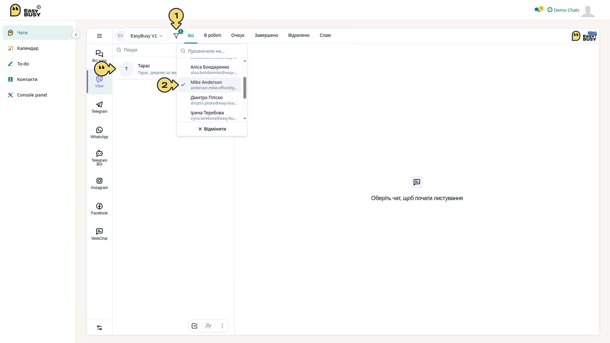Switch to the Очікує tab
Image resolution: width=610 pixels, height=343 pixels.
(x=238, y=35)
